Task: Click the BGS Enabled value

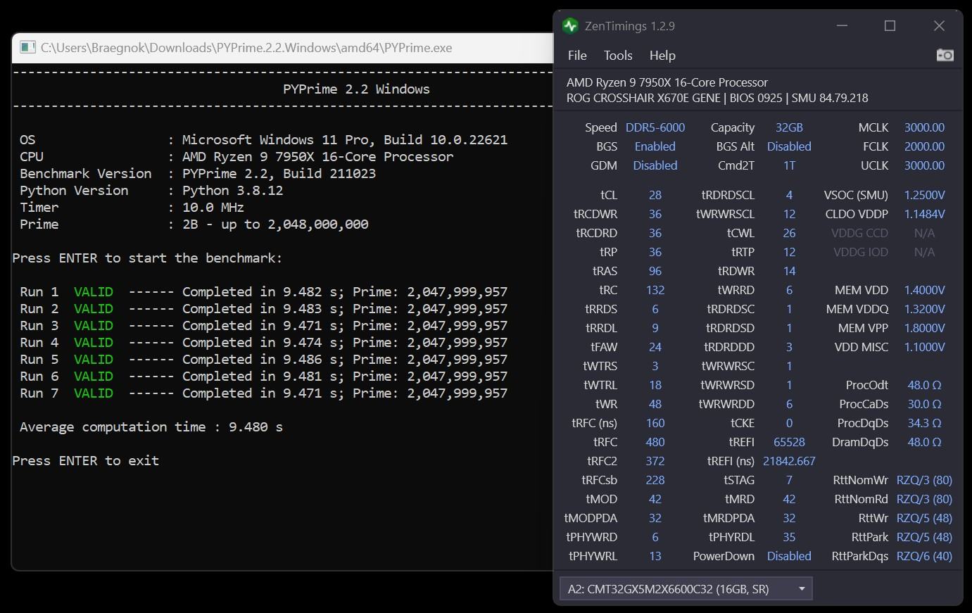Action: (655, 146)
